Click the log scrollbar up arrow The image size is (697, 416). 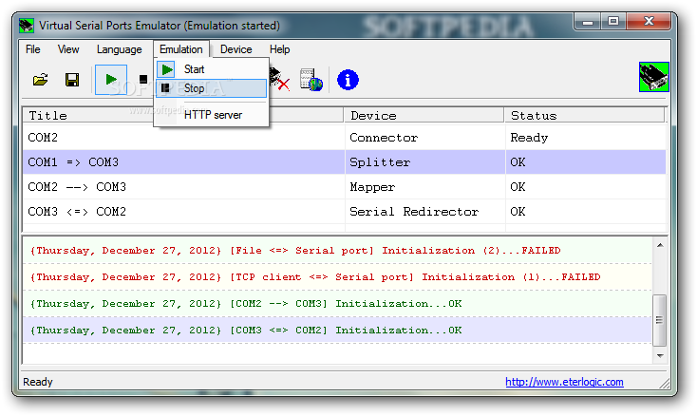click(660, 245)
